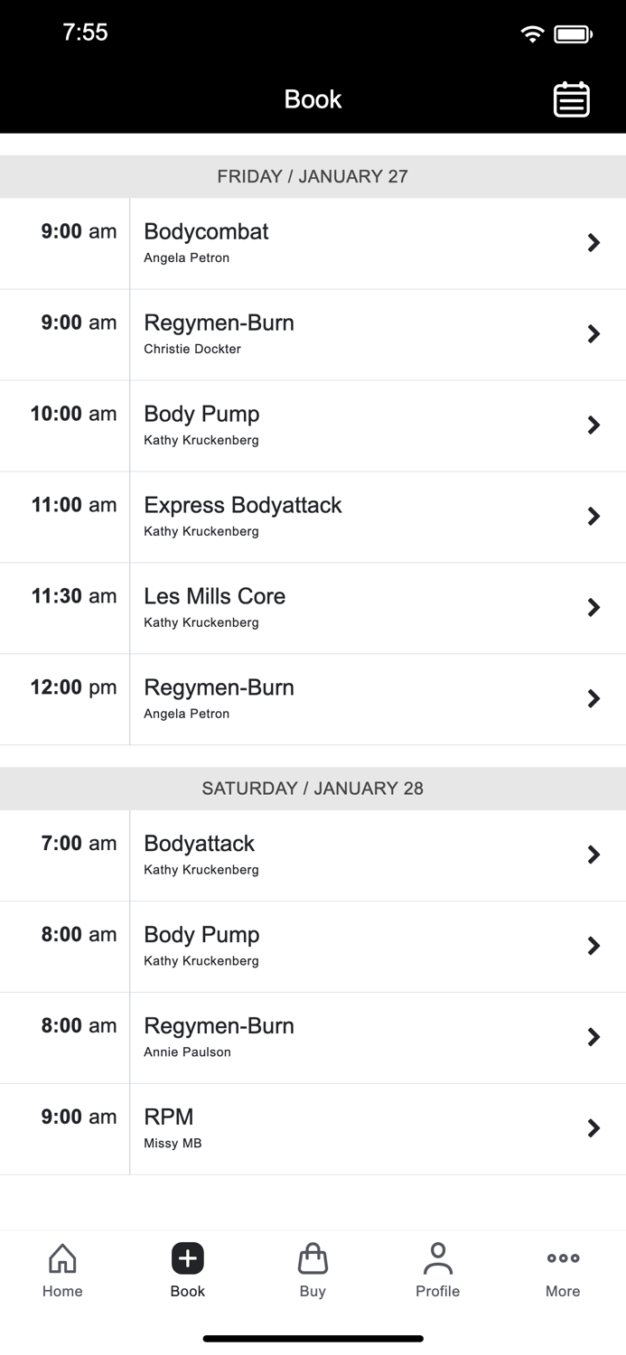This screenshot has width=626, height=1355.
Task: Tap the battery indicator in status bar
Action: 572,33
